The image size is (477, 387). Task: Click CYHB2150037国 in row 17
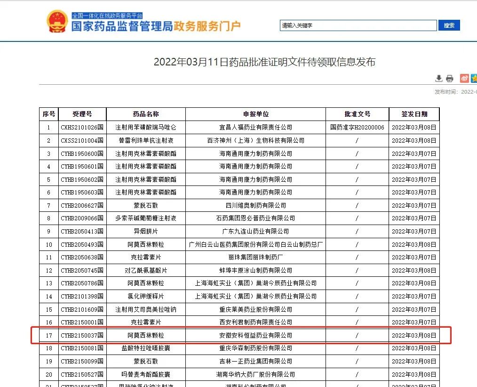tap(82, 335)
